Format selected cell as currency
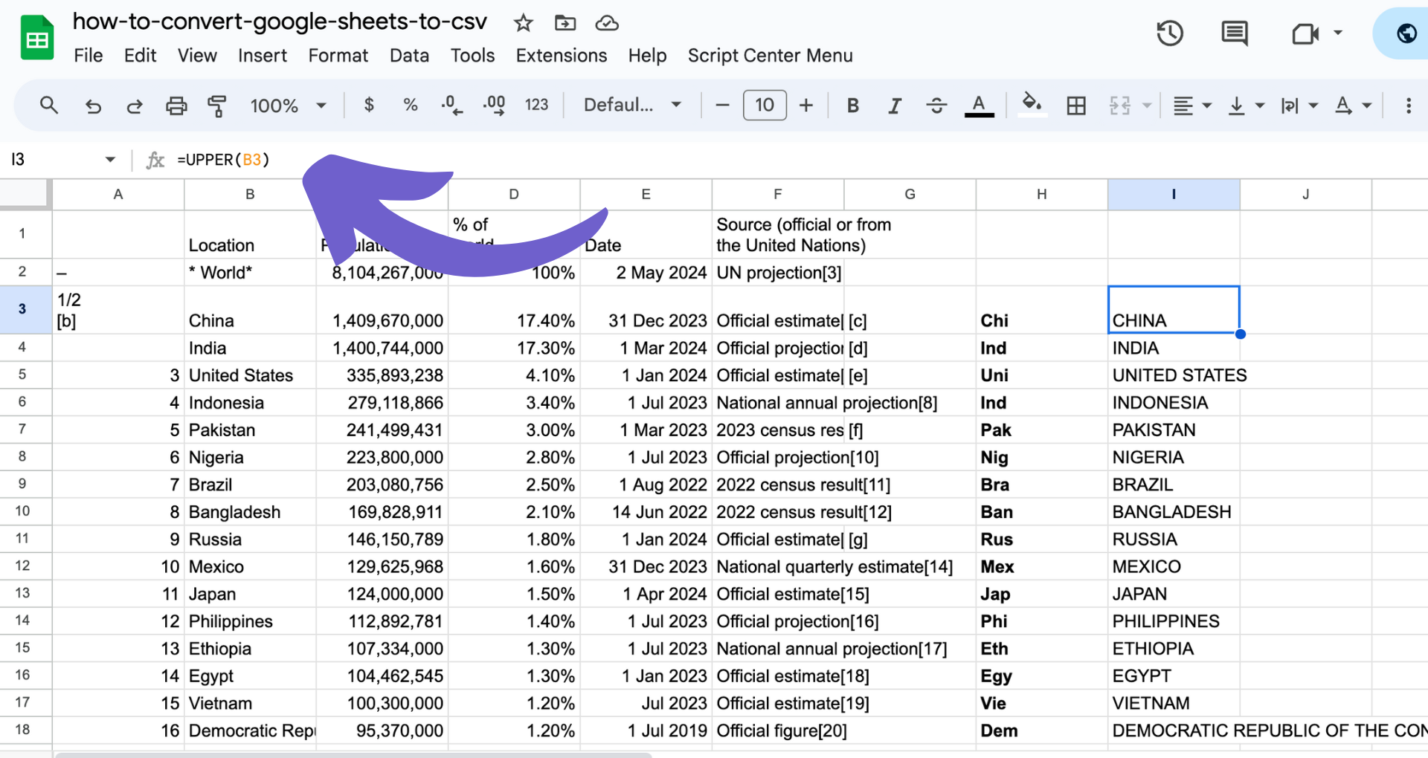The width and height of the screenshot is (1428, 758). tap(369, 105)
